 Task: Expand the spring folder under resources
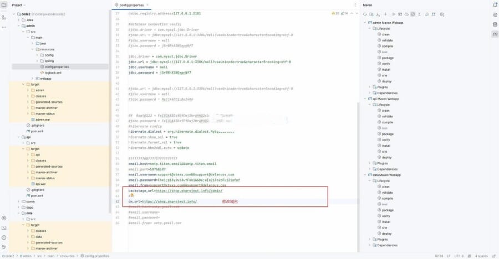point(37,61)
